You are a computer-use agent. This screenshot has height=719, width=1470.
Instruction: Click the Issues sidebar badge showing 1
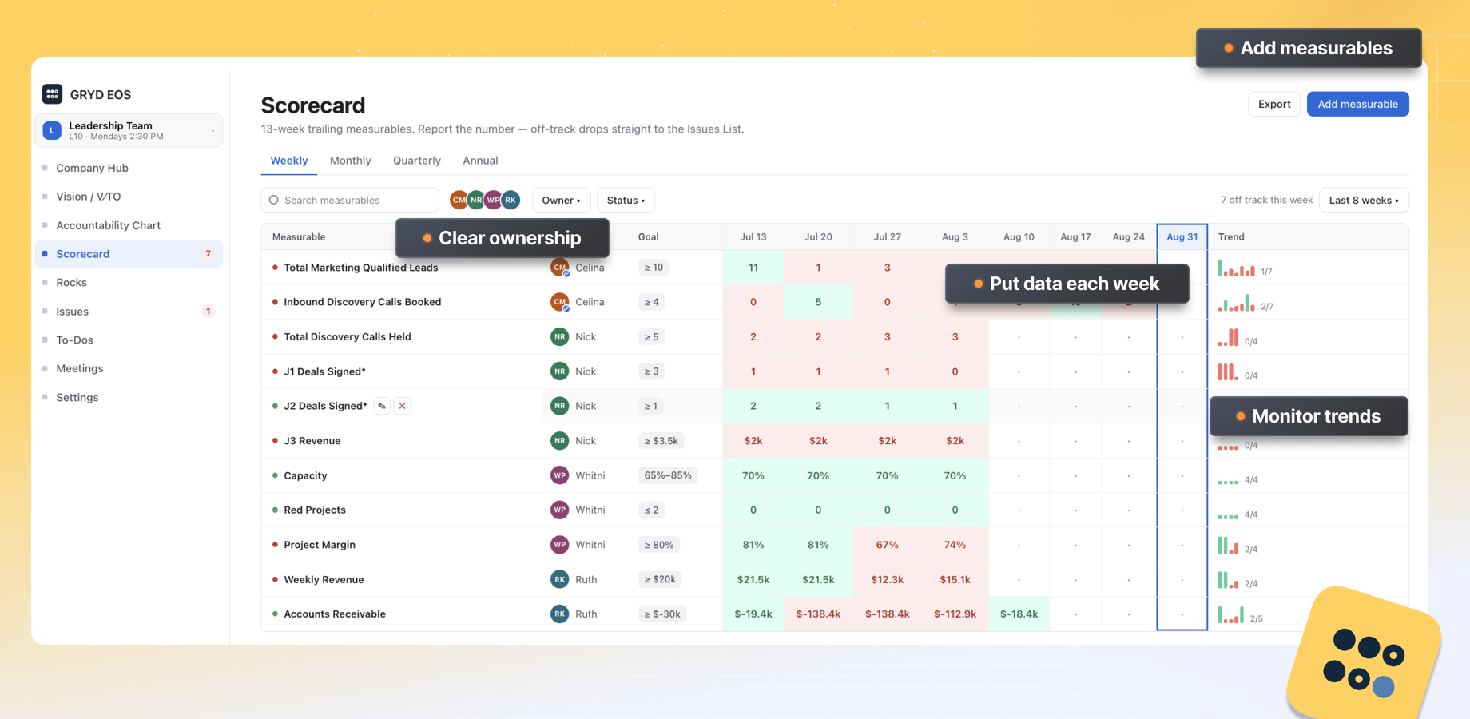[x=208, y=312]
